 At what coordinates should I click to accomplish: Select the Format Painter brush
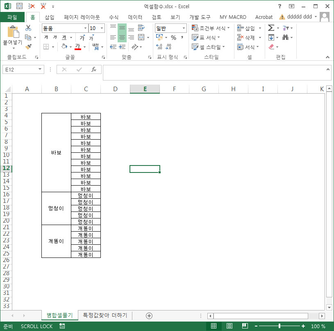28,46
